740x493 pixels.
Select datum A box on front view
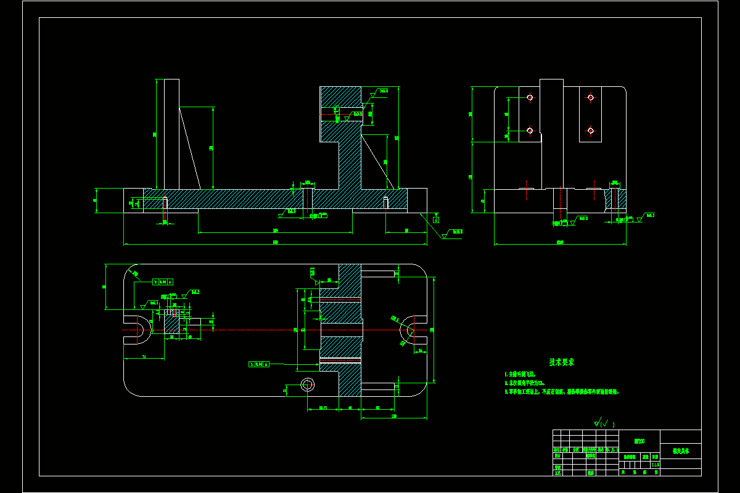(436, 219)
